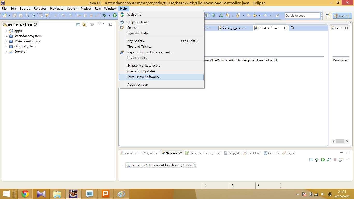Click the Save All toolbar icon
Viewport: 354px width, 199px height.
click(x=20, y=16)
